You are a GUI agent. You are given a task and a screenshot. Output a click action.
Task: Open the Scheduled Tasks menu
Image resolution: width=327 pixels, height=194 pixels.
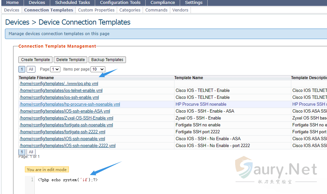click(x=72, y=3)
